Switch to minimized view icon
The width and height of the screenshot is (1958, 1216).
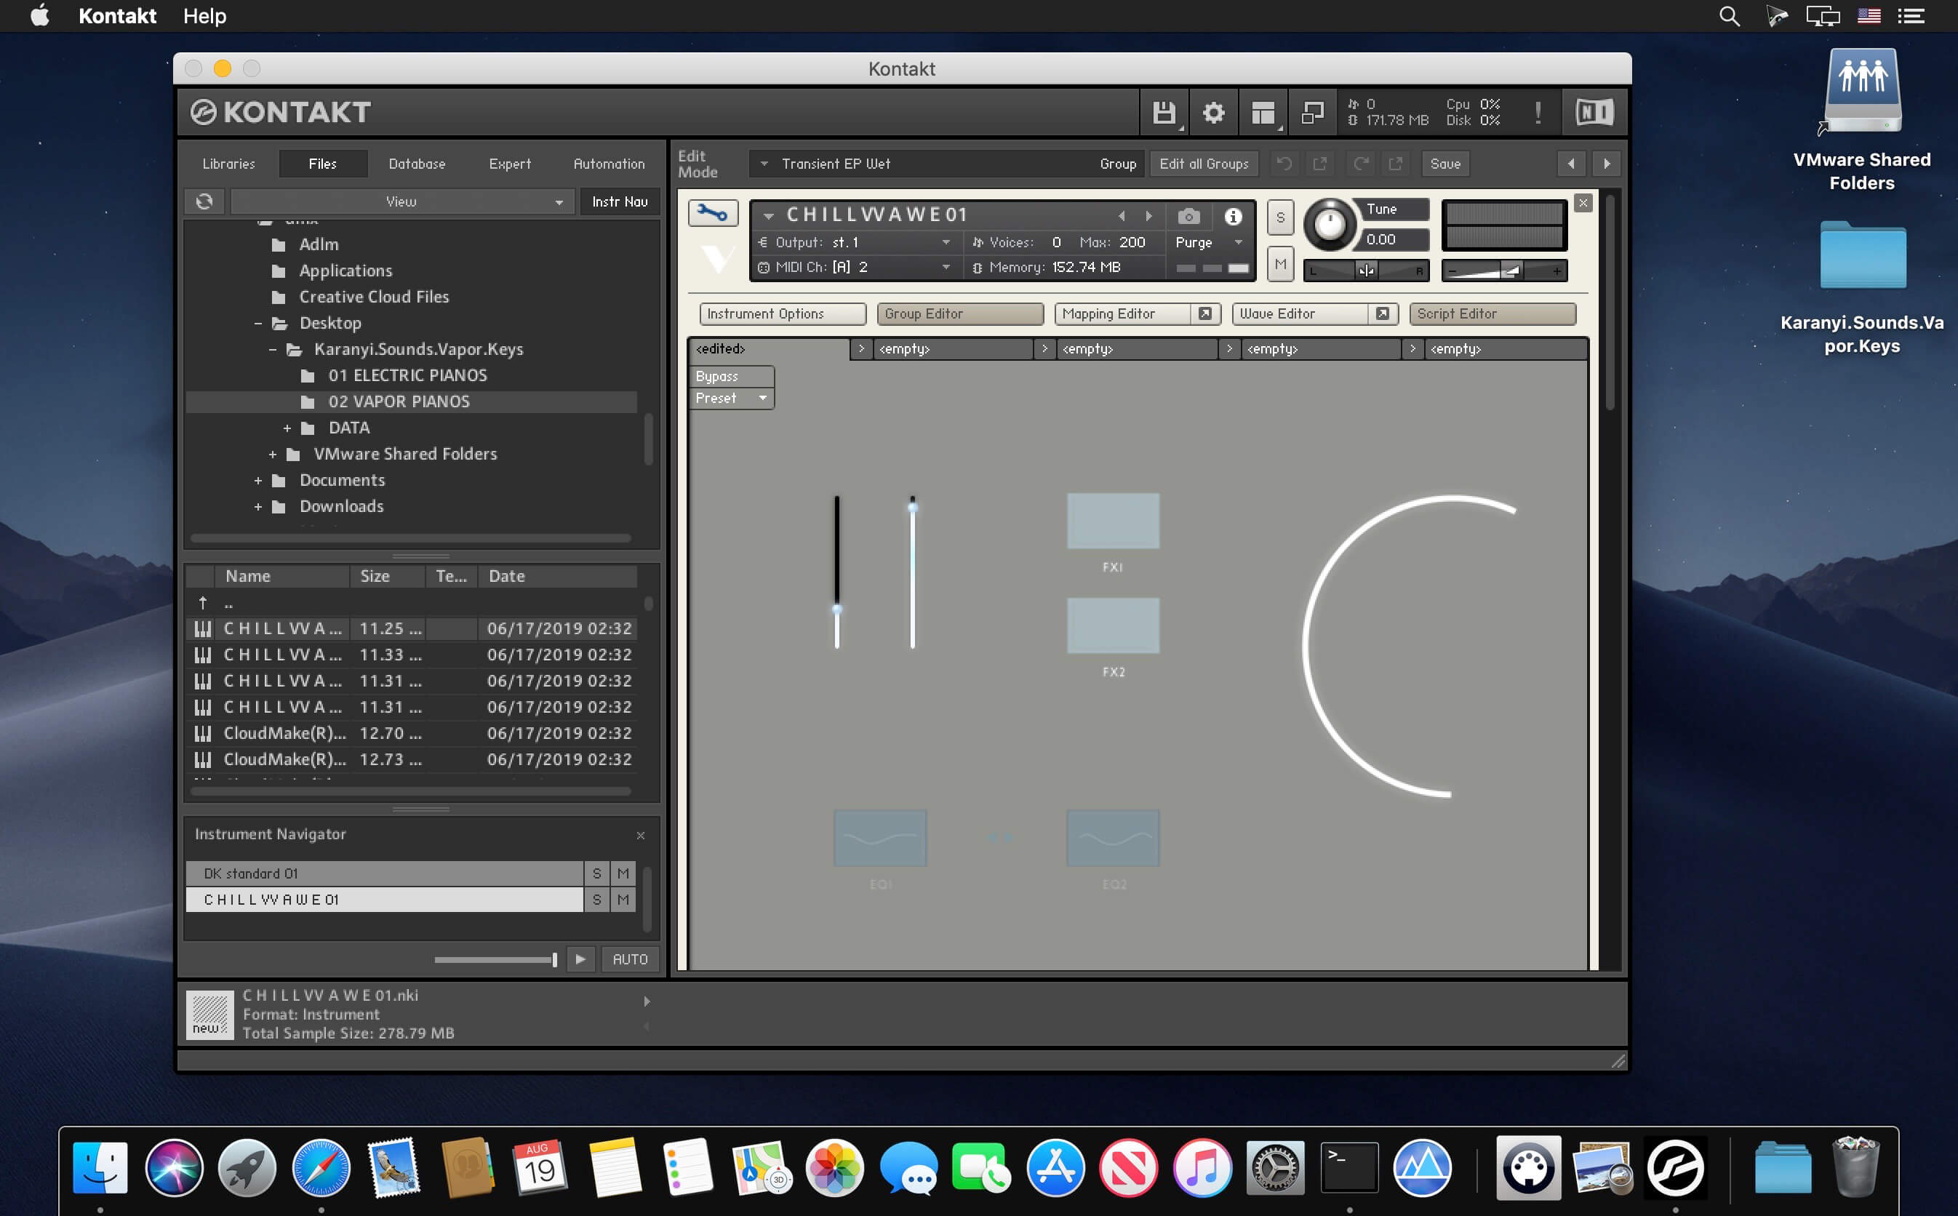click(1312, 113)
